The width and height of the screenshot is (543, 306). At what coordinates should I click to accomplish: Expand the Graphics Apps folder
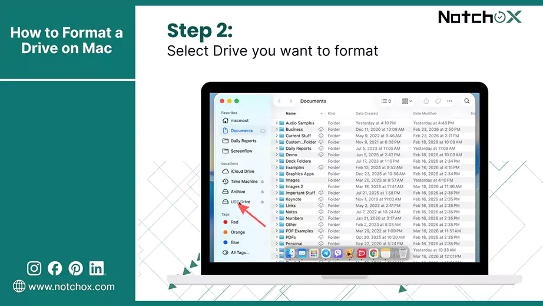[277, 174]
